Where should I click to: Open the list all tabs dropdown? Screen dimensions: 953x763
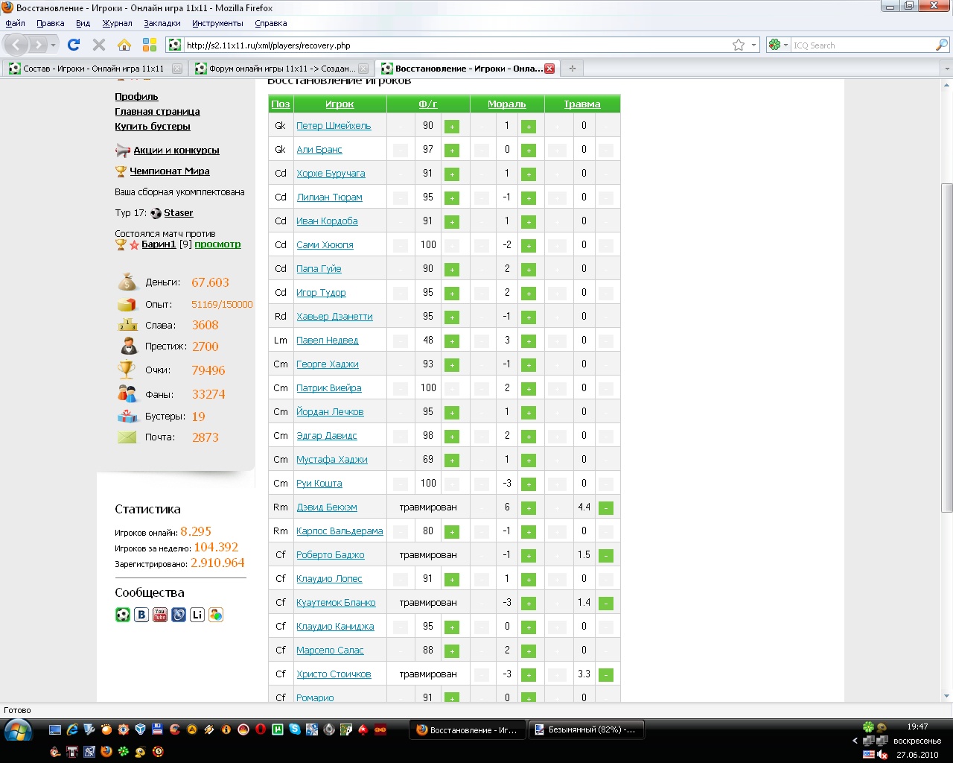tap(947, 69)
